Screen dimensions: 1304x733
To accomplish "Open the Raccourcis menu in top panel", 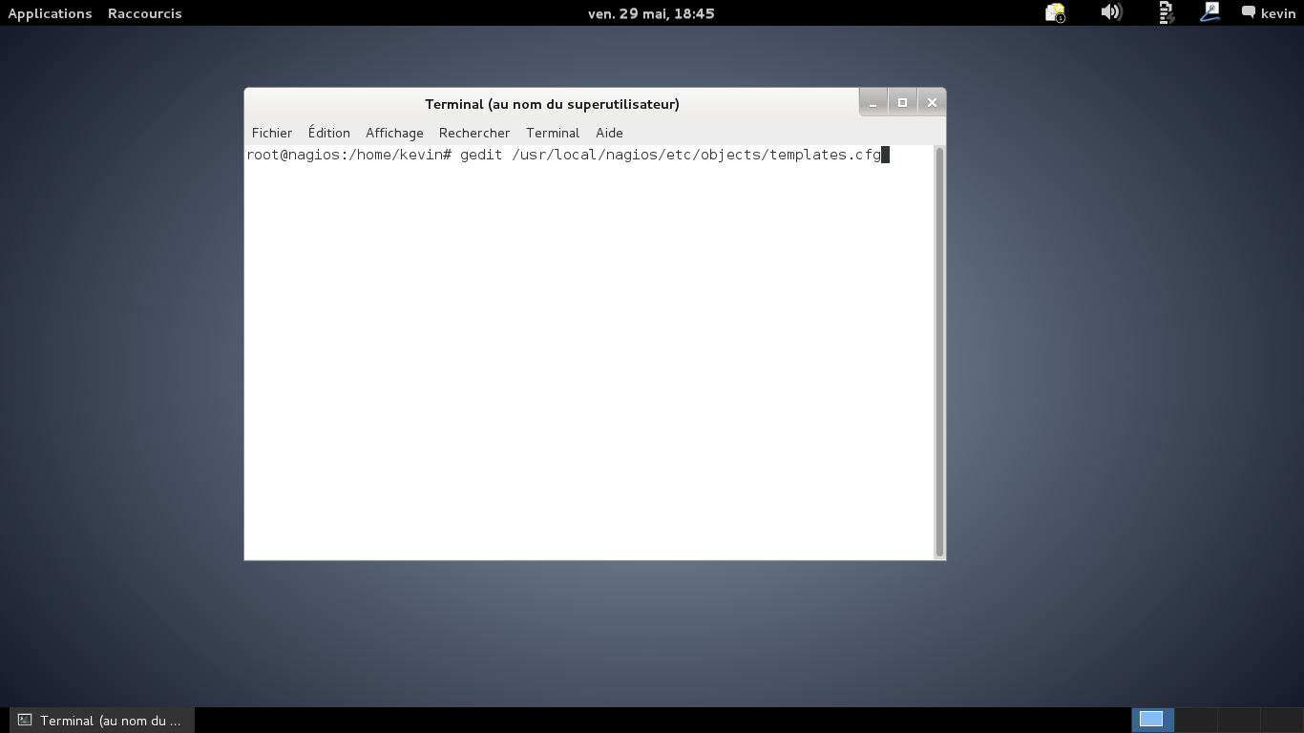I will (x=145, y=13).
